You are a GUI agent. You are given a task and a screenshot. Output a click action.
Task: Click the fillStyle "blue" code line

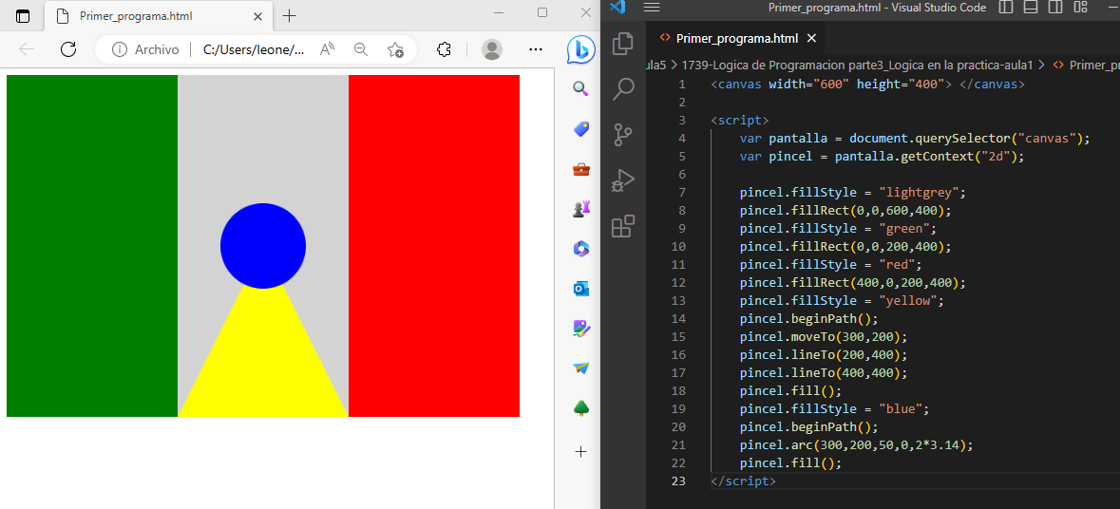pos(834,409)
